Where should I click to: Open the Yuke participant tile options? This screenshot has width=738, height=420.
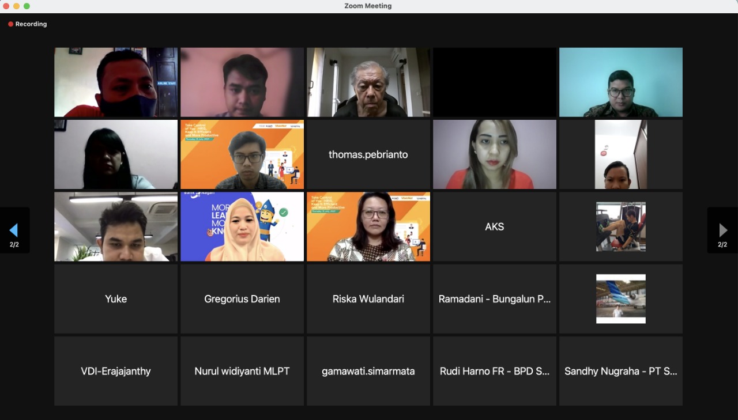(x=115, y=298)
